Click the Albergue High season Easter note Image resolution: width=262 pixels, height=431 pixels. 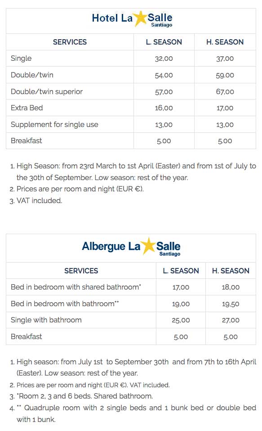point(133,367)
